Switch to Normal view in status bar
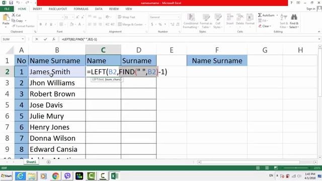322x181 pixels. click(258, 168)
